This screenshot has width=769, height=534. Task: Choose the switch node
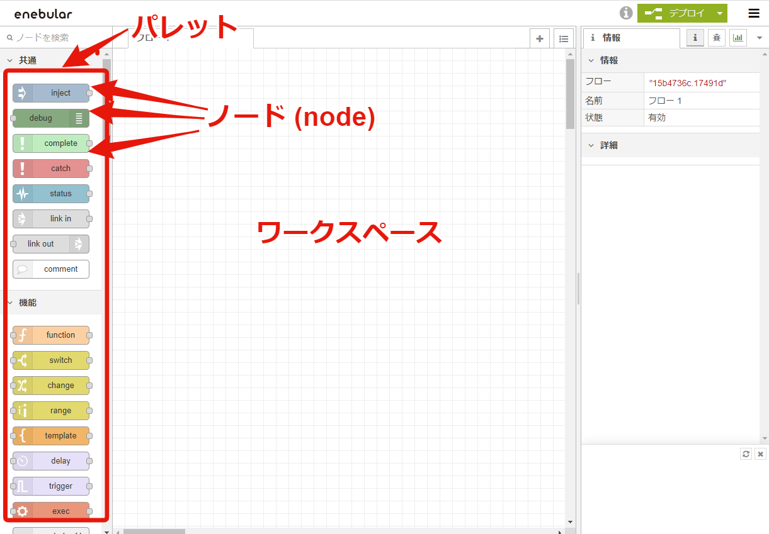(x=51, y=360)
